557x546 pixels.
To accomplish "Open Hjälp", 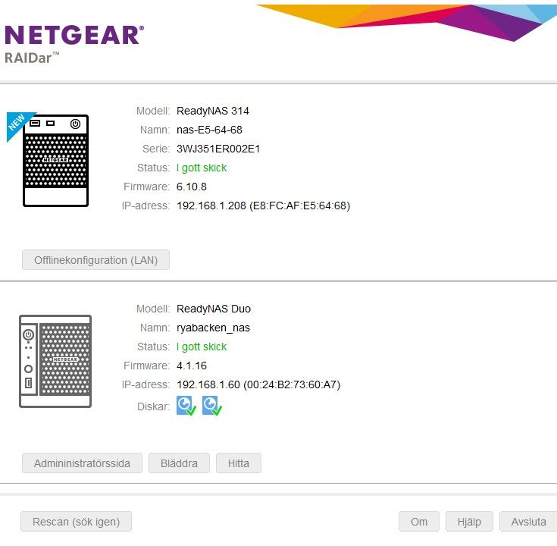I will (x=469, y=522).
